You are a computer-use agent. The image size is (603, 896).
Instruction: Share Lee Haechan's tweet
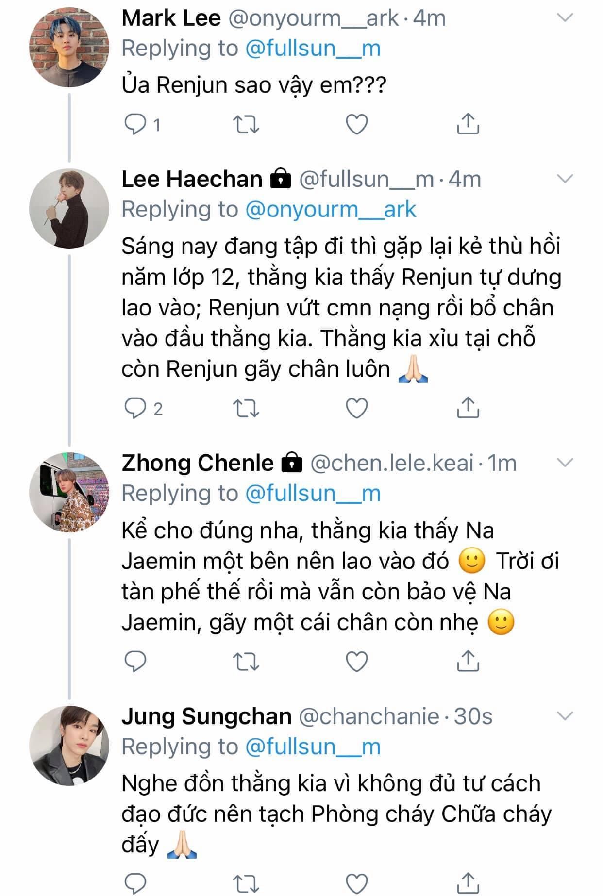(x=468, y=408)
